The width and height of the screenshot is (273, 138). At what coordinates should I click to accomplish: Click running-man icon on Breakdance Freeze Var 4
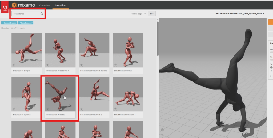47,65
